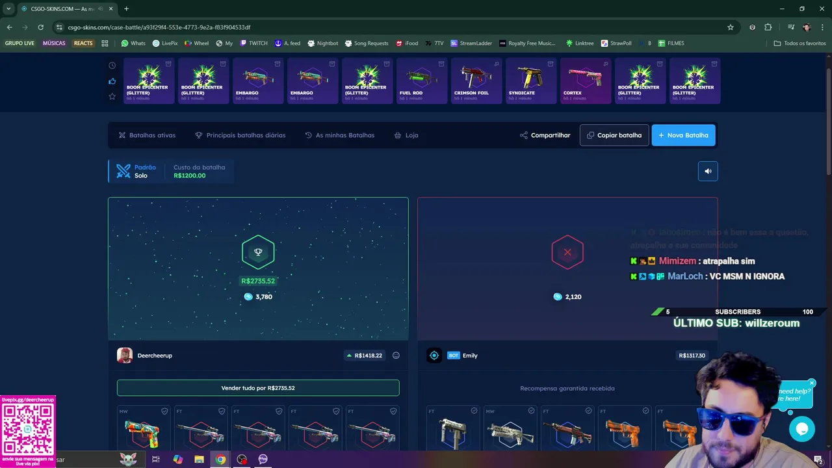Mute the battle sound with speaker button
This screenshot has height=468, width=832.
708,171
